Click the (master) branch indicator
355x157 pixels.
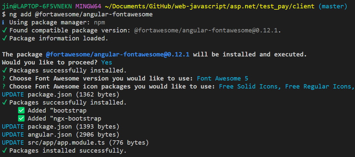[333, 7]
